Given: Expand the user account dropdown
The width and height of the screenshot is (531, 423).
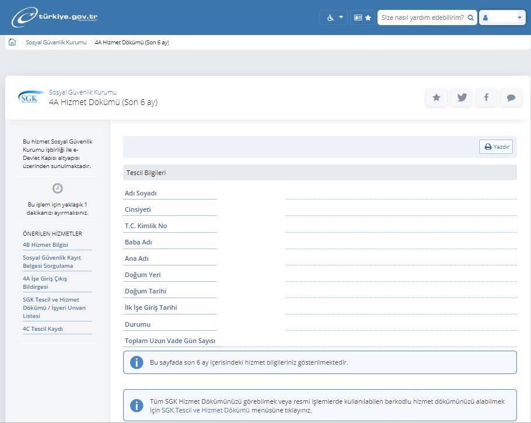Looking at the screenshot, I should pos(502,18).
